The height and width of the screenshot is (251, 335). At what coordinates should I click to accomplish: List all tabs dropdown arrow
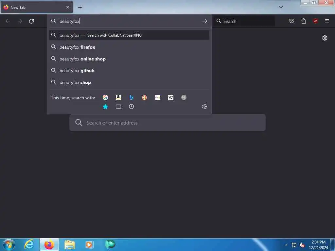click(x=281, y=7)
